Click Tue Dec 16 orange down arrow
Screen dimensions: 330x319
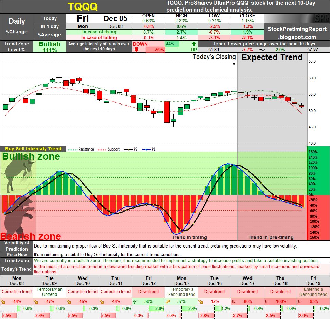[x=201, y=302]
